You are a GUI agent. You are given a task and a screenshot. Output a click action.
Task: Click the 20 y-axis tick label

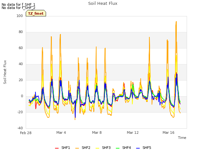21,80
